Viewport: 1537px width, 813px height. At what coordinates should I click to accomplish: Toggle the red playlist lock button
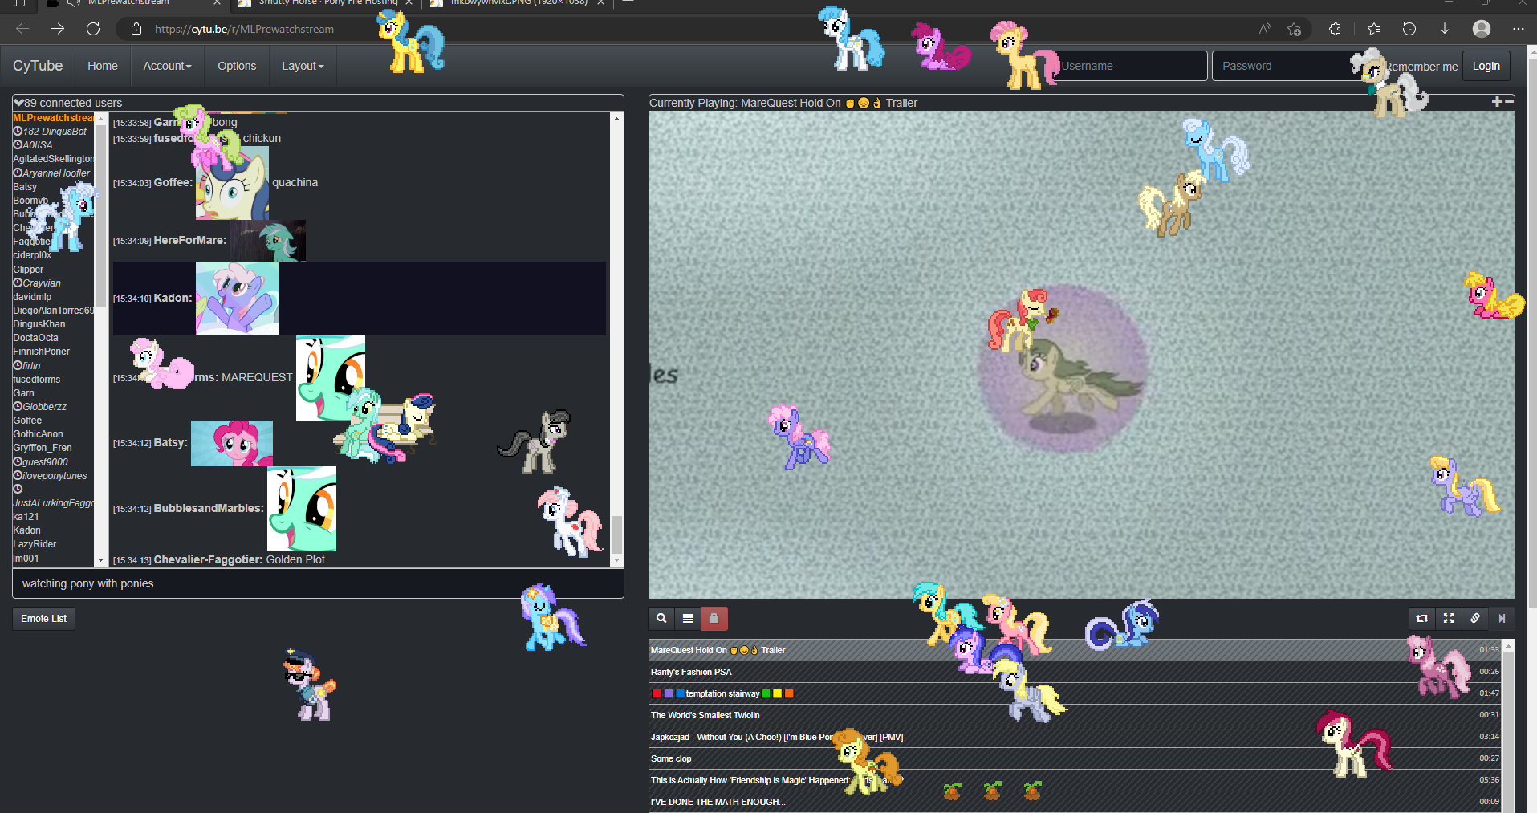714,619
